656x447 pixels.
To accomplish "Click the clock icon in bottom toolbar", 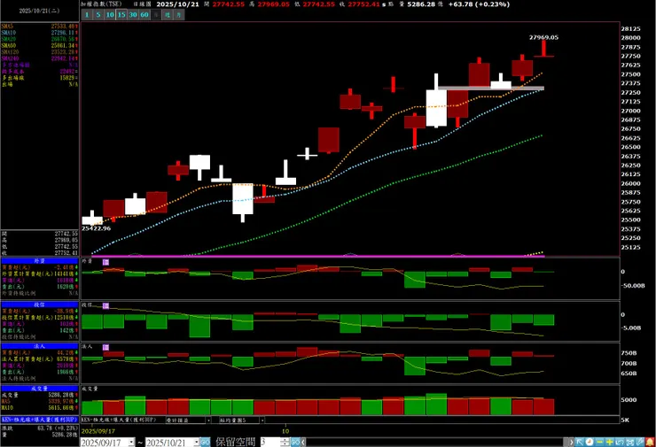I will (590, 442).
